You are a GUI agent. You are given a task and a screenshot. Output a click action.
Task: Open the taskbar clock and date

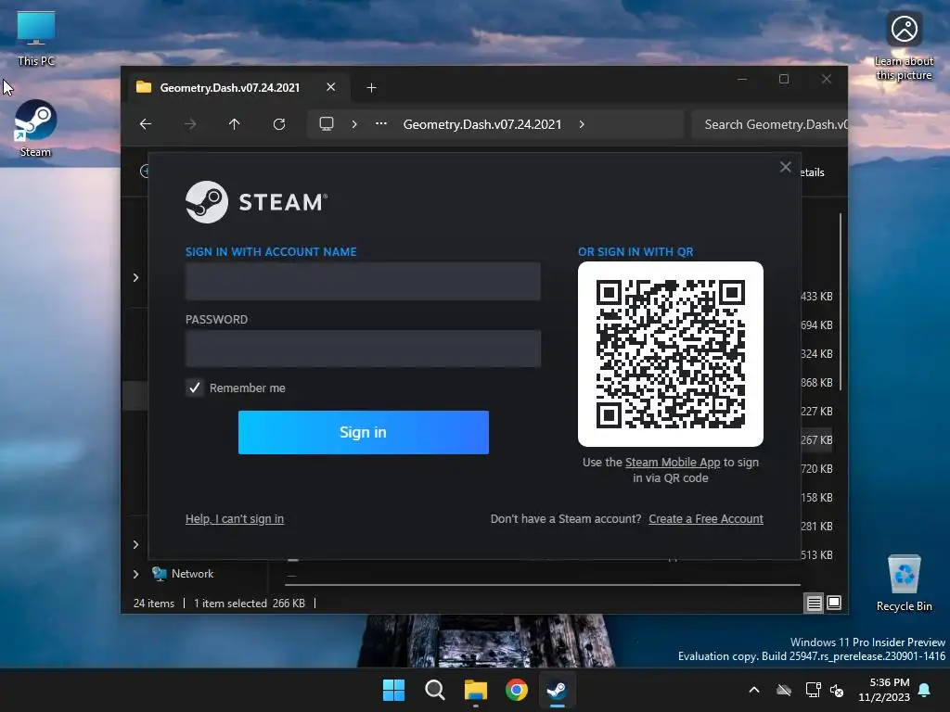(884, 690)
